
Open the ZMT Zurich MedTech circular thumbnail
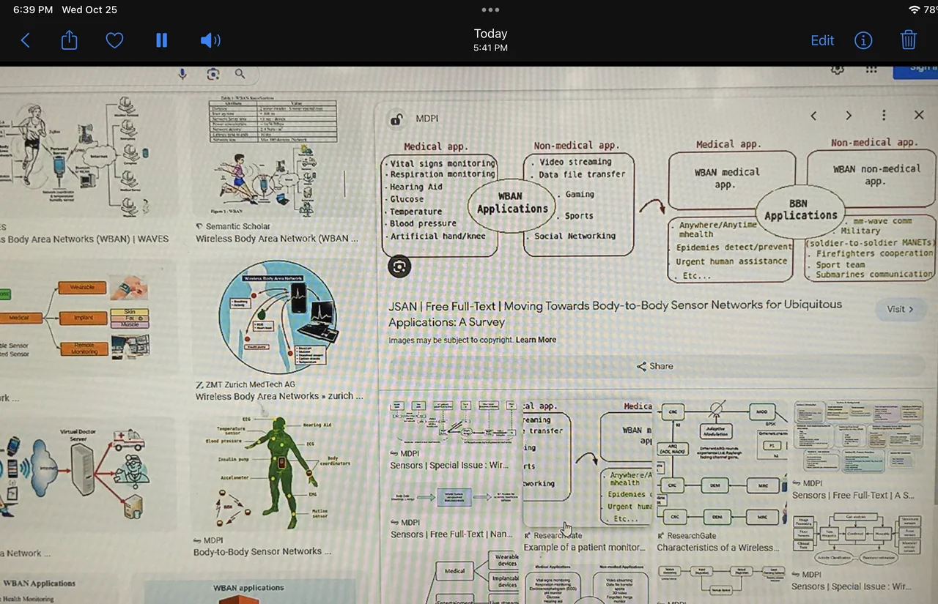278,318
